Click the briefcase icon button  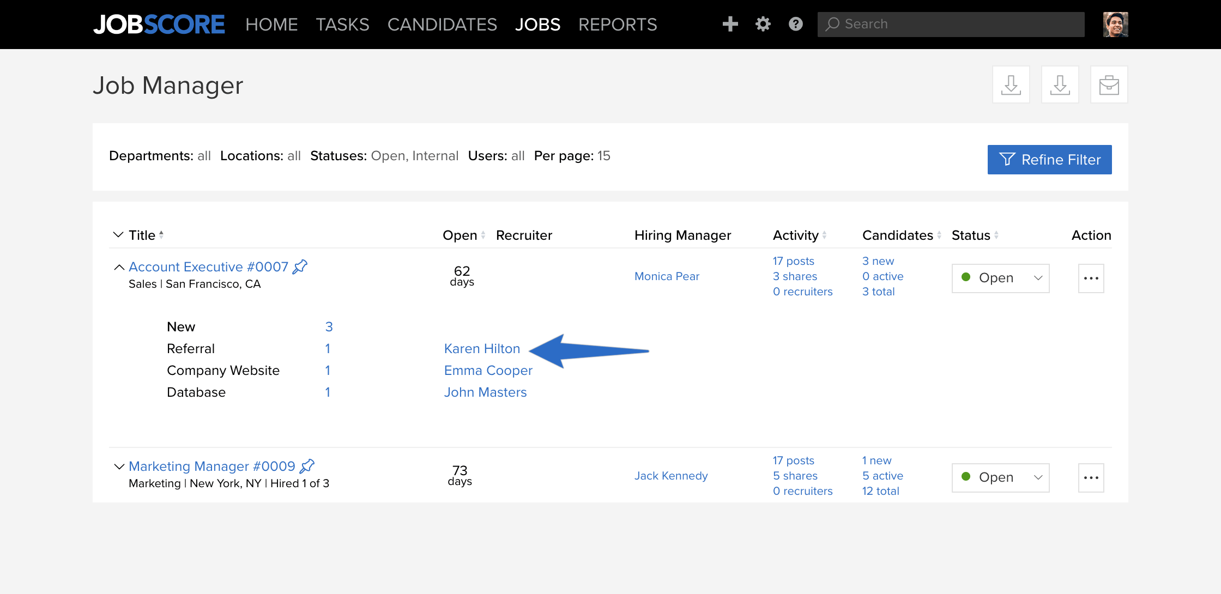click(x=1109, y=84)
